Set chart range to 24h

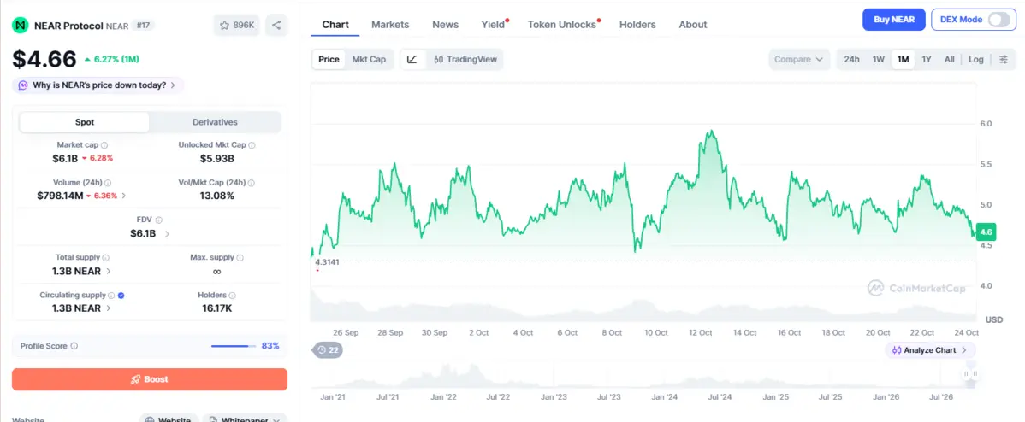pos(852,59)
